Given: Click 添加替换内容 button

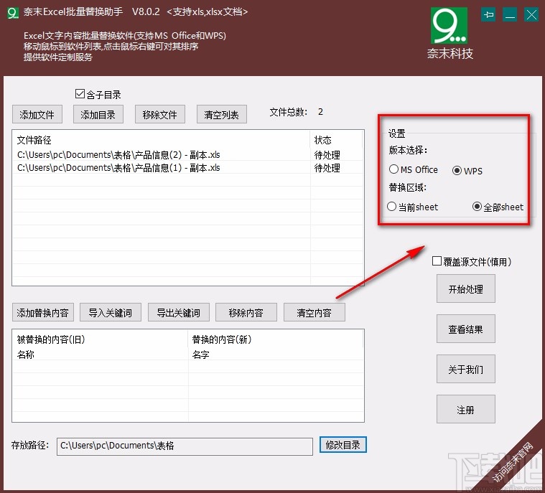Looking at the screenshot, I should click(43, 312).
